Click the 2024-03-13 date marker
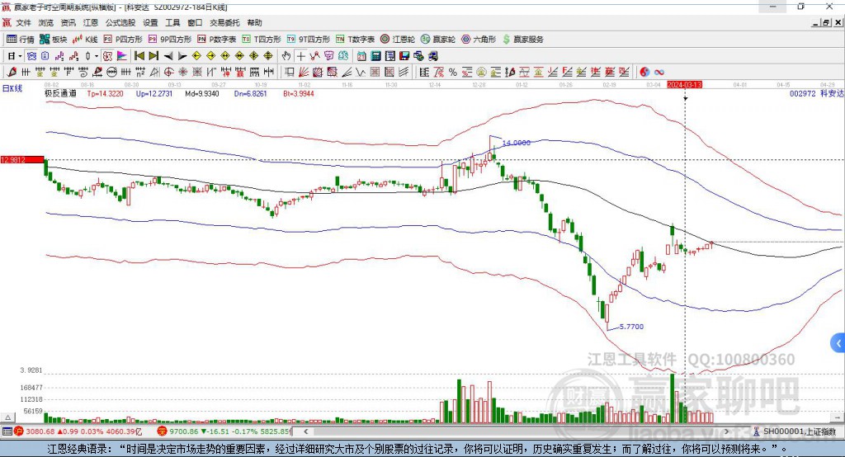 (x=684, y=85)
